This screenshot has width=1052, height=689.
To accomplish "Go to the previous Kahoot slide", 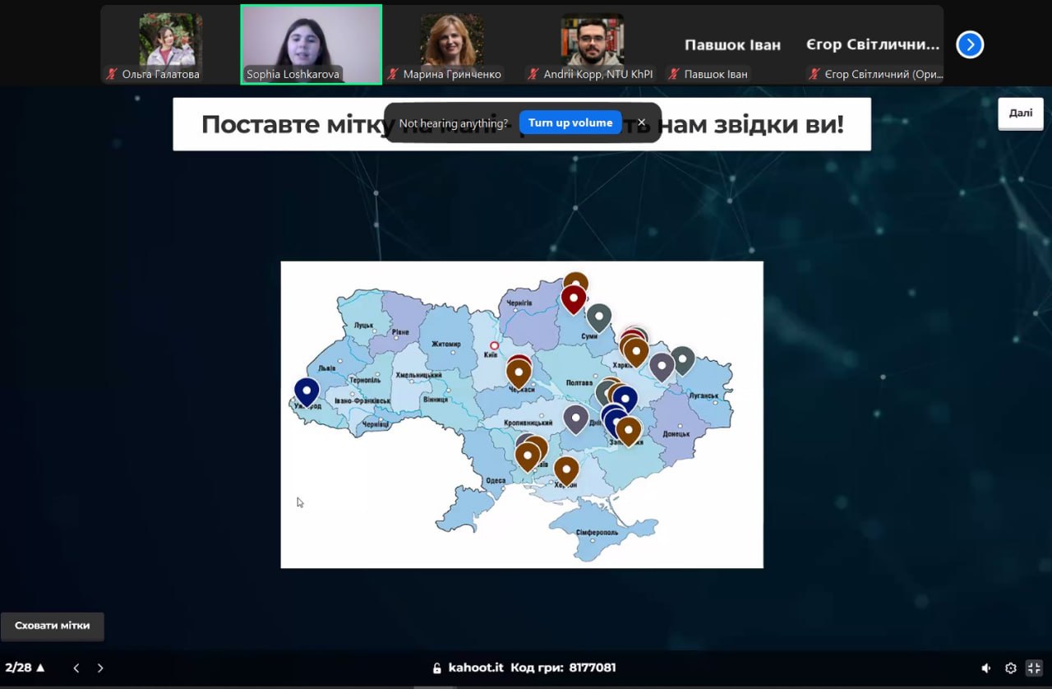I will (x=76, y=668).
